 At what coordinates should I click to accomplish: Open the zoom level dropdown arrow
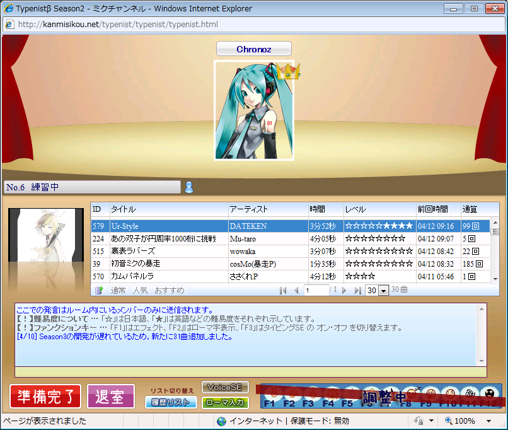coord(488,421)
